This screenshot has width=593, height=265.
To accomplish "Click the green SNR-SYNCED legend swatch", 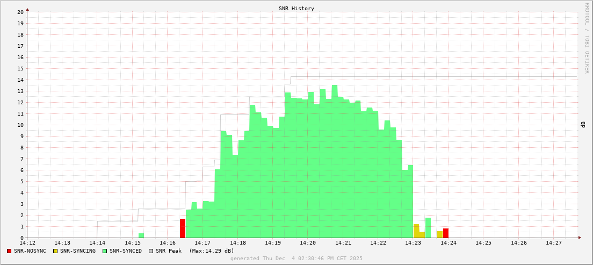I will pyautogui.click(x=105, y=251).
